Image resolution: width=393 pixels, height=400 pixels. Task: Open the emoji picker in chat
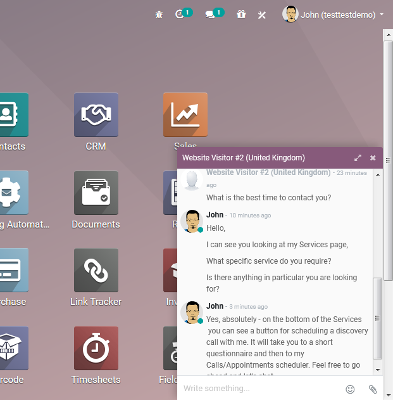(x=350, y=389)
